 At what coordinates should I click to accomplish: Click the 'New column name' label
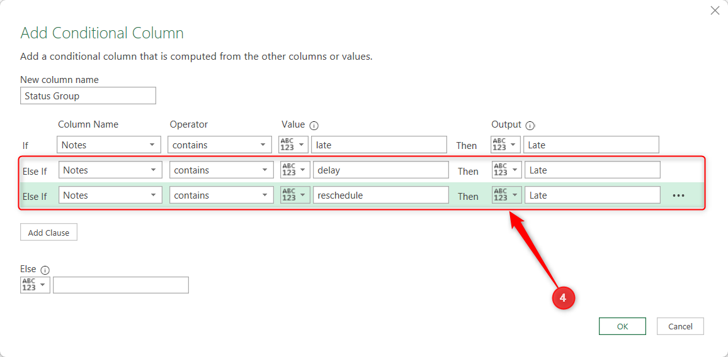[59, 80]
